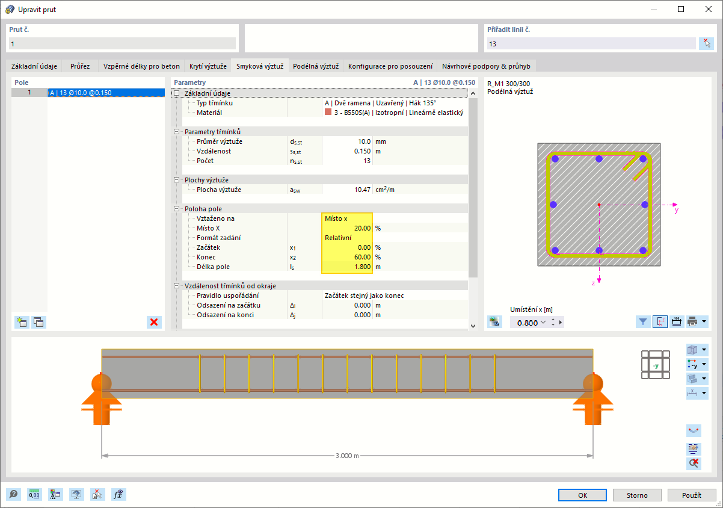Click the Přiřadit linii č. field showing 13
723x508 pixels.
(591, 43)
